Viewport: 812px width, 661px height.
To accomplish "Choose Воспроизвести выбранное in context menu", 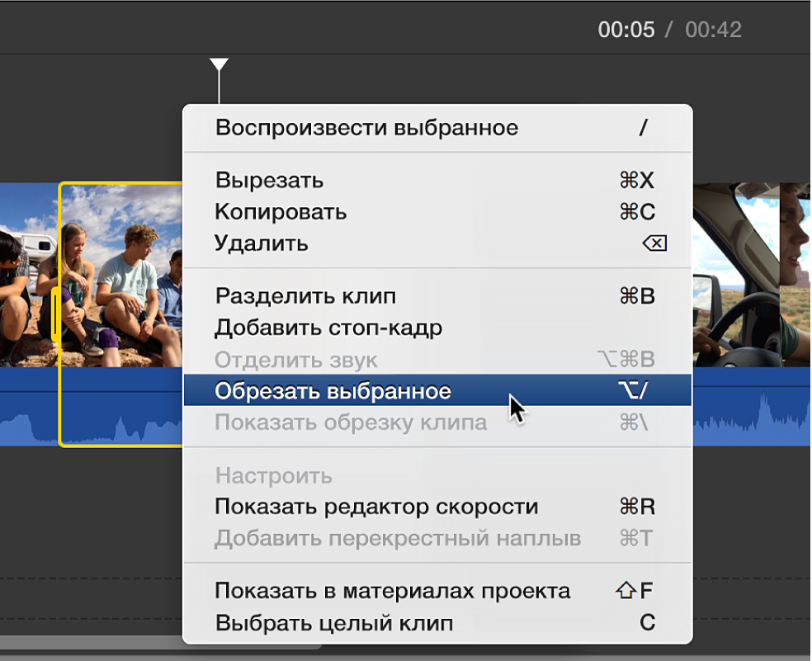I will coord(437,128).
